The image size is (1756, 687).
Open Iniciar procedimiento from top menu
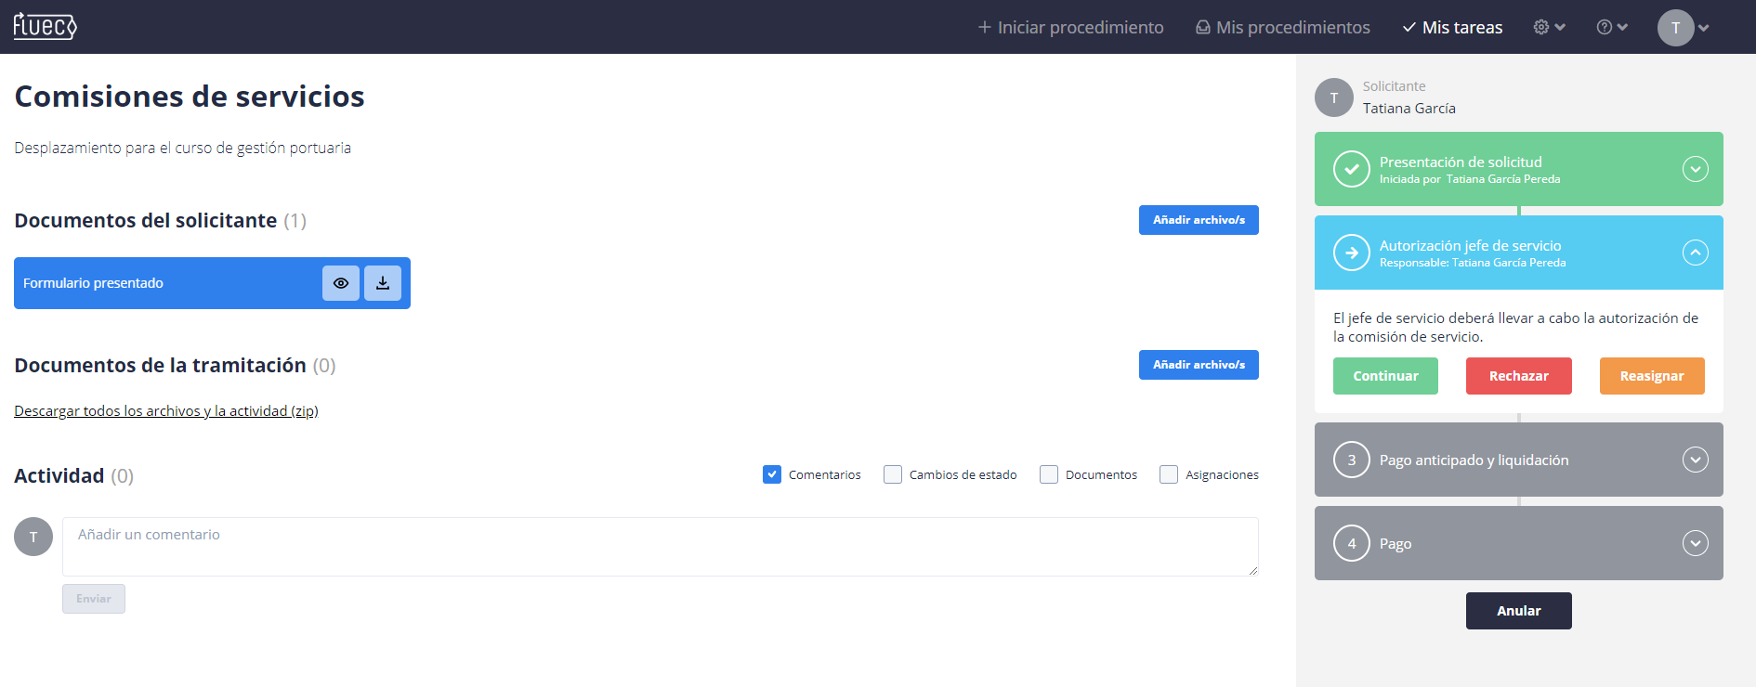pos(1070,27)
